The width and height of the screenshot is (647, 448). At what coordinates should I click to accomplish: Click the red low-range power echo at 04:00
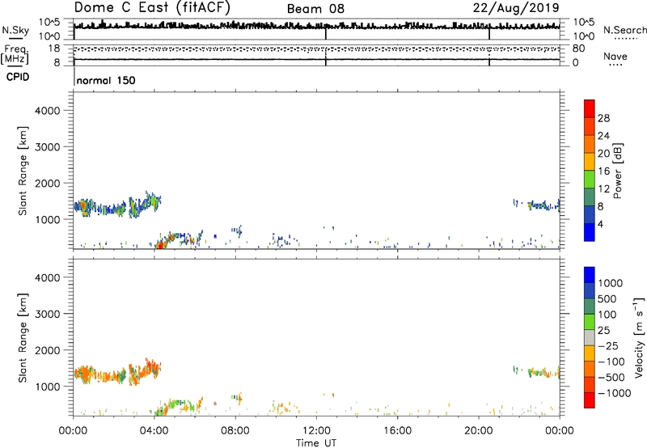pos(160,245)
